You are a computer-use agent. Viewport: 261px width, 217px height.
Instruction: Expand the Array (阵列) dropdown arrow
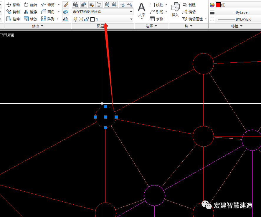click(x=58, y=19)
